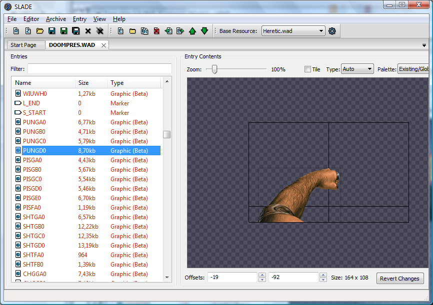The height and width of the screenshot is (305, 433).
Task: Click the Save archive floppy icon
Action: click(x=51, y=31)
